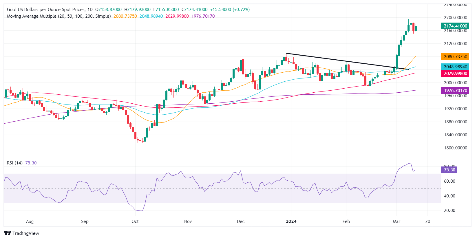The height and width of the screenshot is (240, 475).
Task: Click the Mar label on time axis
Action: pos(397,221)
